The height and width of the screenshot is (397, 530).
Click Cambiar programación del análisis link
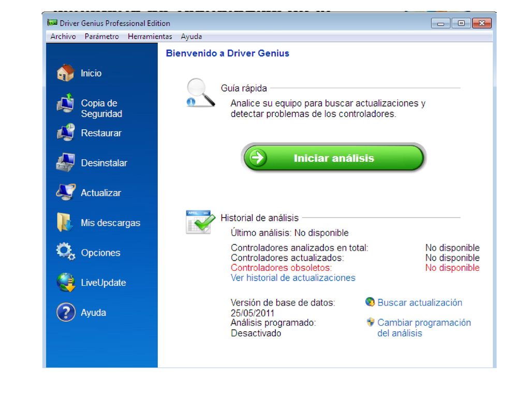click(x=424, y=328)
